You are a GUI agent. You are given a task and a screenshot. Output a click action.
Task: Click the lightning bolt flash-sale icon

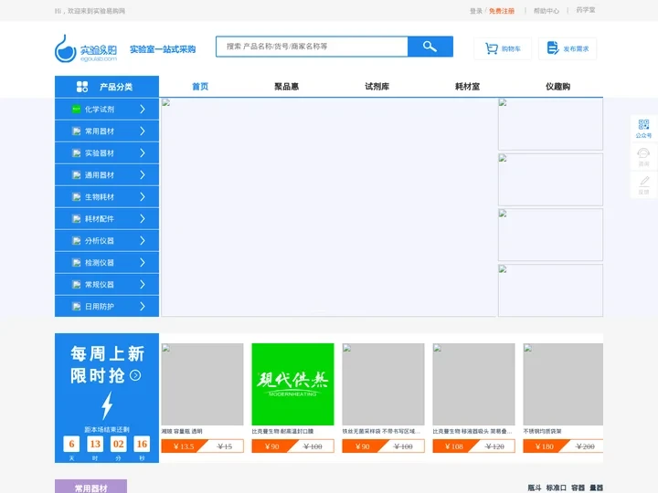[x=108, y=405]
